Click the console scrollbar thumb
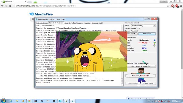The height and width of the screenshot is (103, 183). [x=122, y=81]
